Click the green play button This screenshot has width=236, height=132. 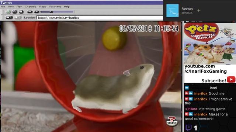(x=8, y=12)
